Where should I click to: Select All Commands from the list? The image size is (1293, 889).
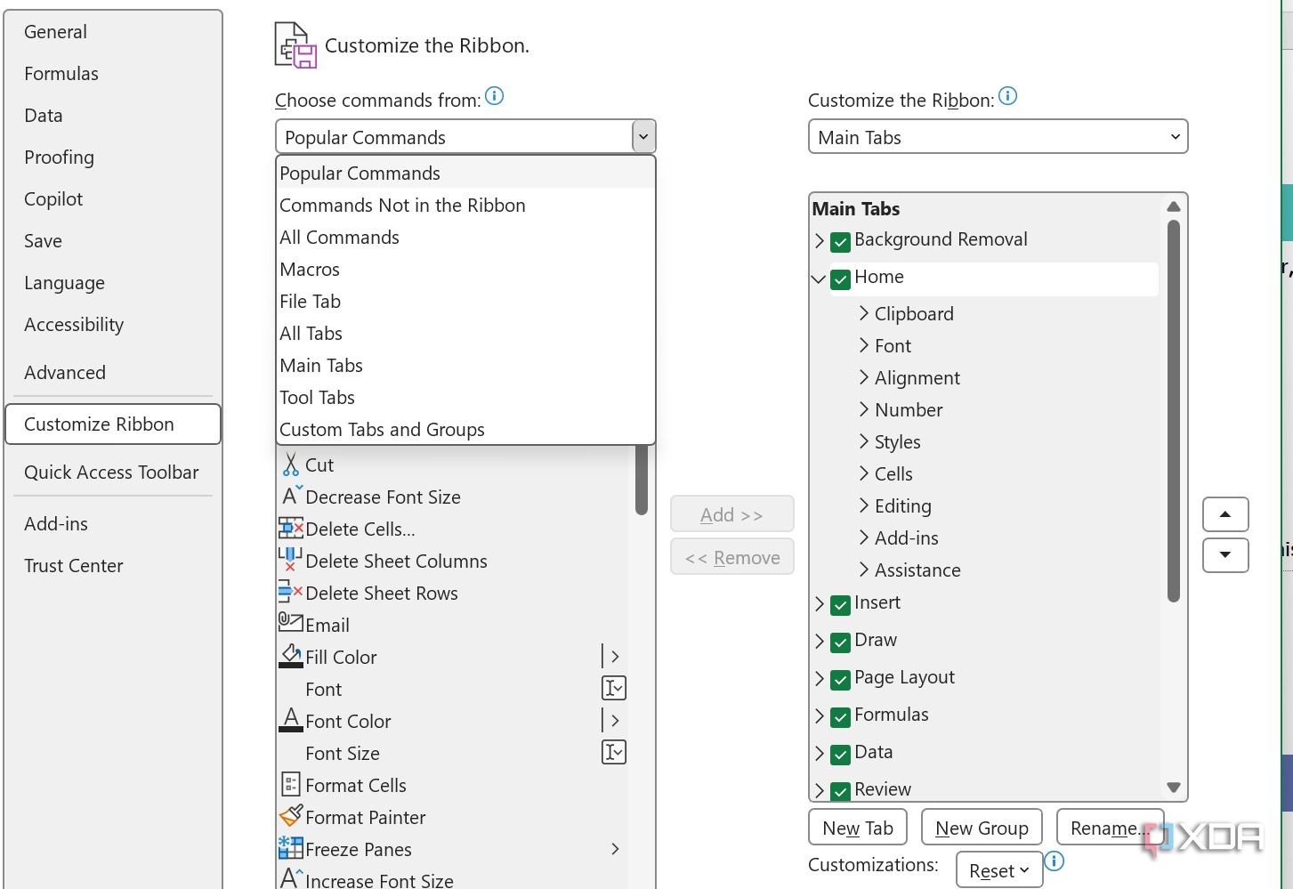tap(465, 238)
